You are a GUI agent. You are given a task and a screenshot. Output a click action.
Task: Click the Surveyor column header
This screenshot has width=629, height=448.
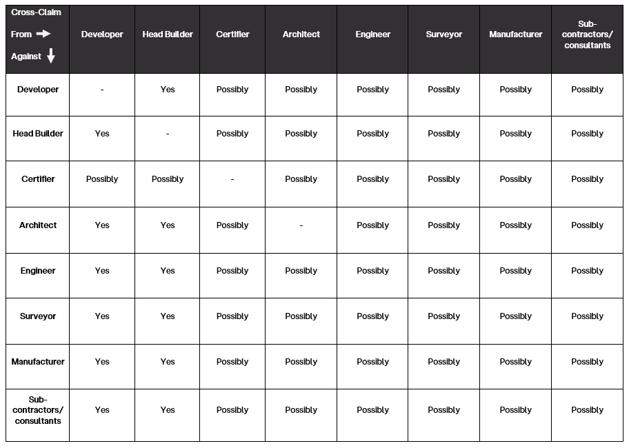click(x=444, y=34)
